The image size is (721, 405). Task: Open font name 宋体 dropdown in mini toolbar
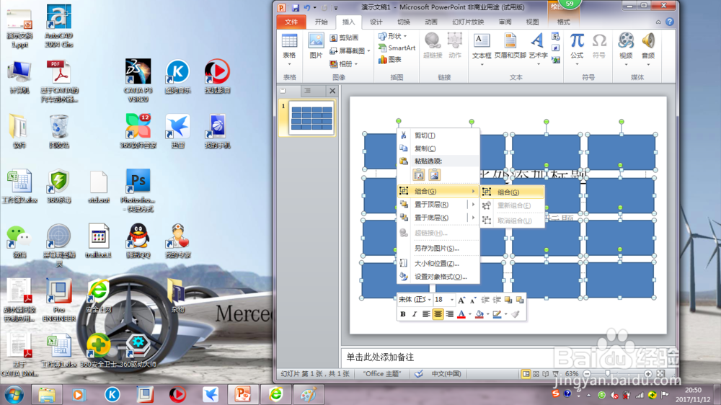pos(430,300)
